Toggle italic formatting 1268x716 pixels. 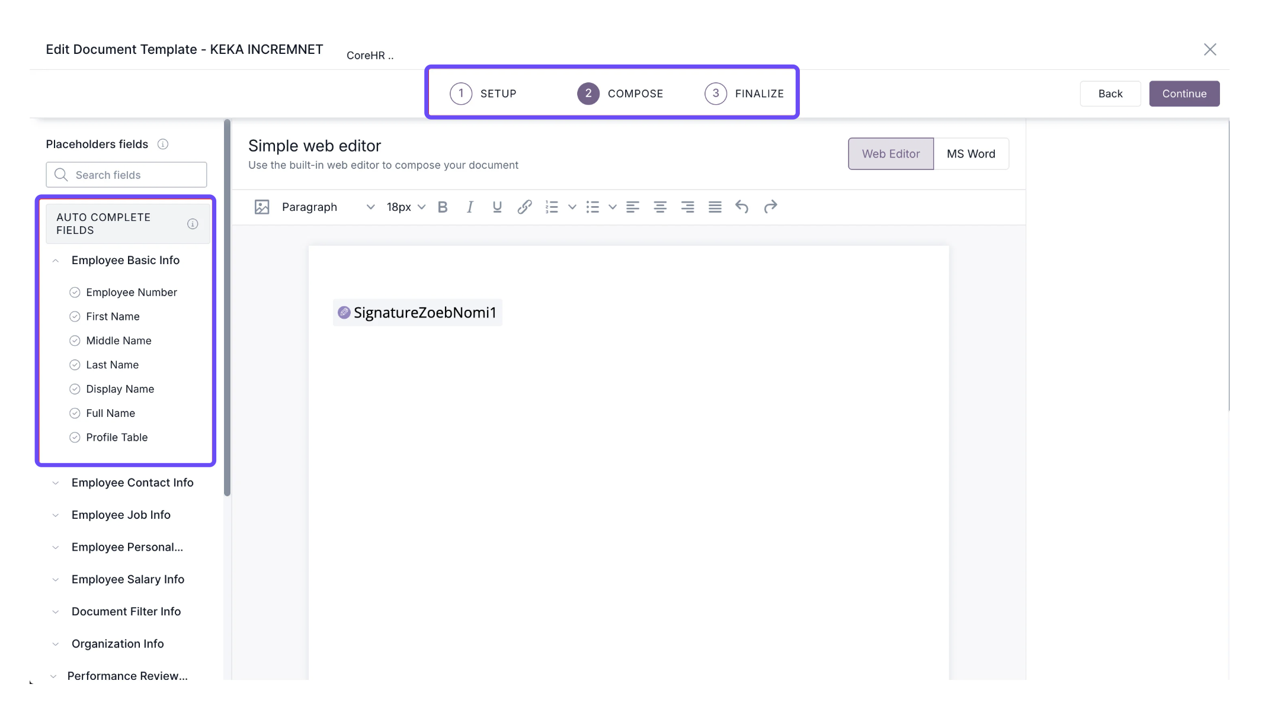470,207
